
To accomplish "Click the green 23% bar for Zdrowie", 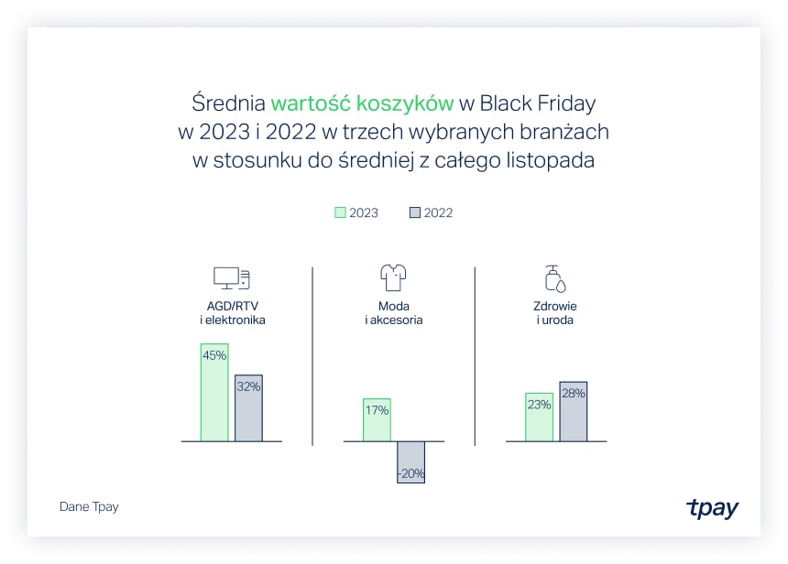I will 539,418.
